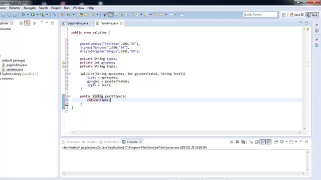This screenshot has height=180, width=321.
Task: Click the Open Task folder icon
Action: 87,14
